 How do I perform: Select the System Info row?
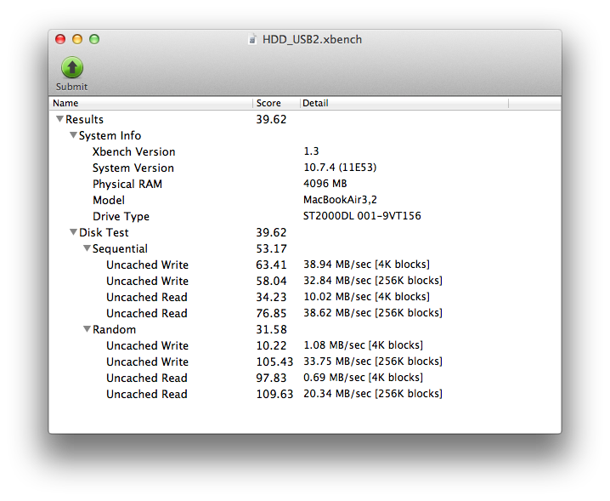pos(305,135)
